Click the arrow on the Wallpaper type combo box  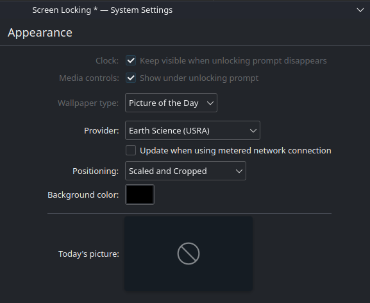(x=210, y=103)
